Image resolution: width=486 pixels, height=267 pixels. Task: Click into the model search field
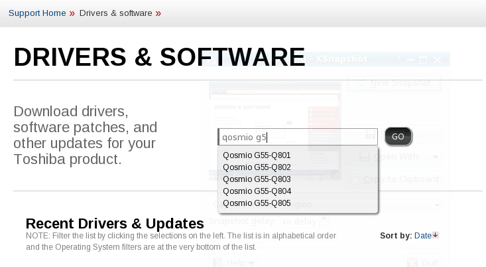[x=298, y=137]
